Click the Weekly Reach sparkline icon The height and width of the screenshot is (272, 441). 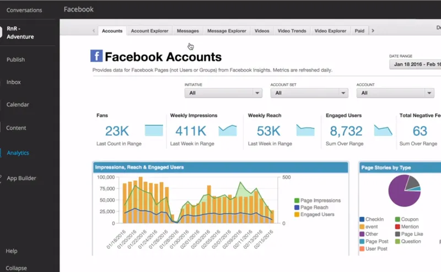coord(305,130)
